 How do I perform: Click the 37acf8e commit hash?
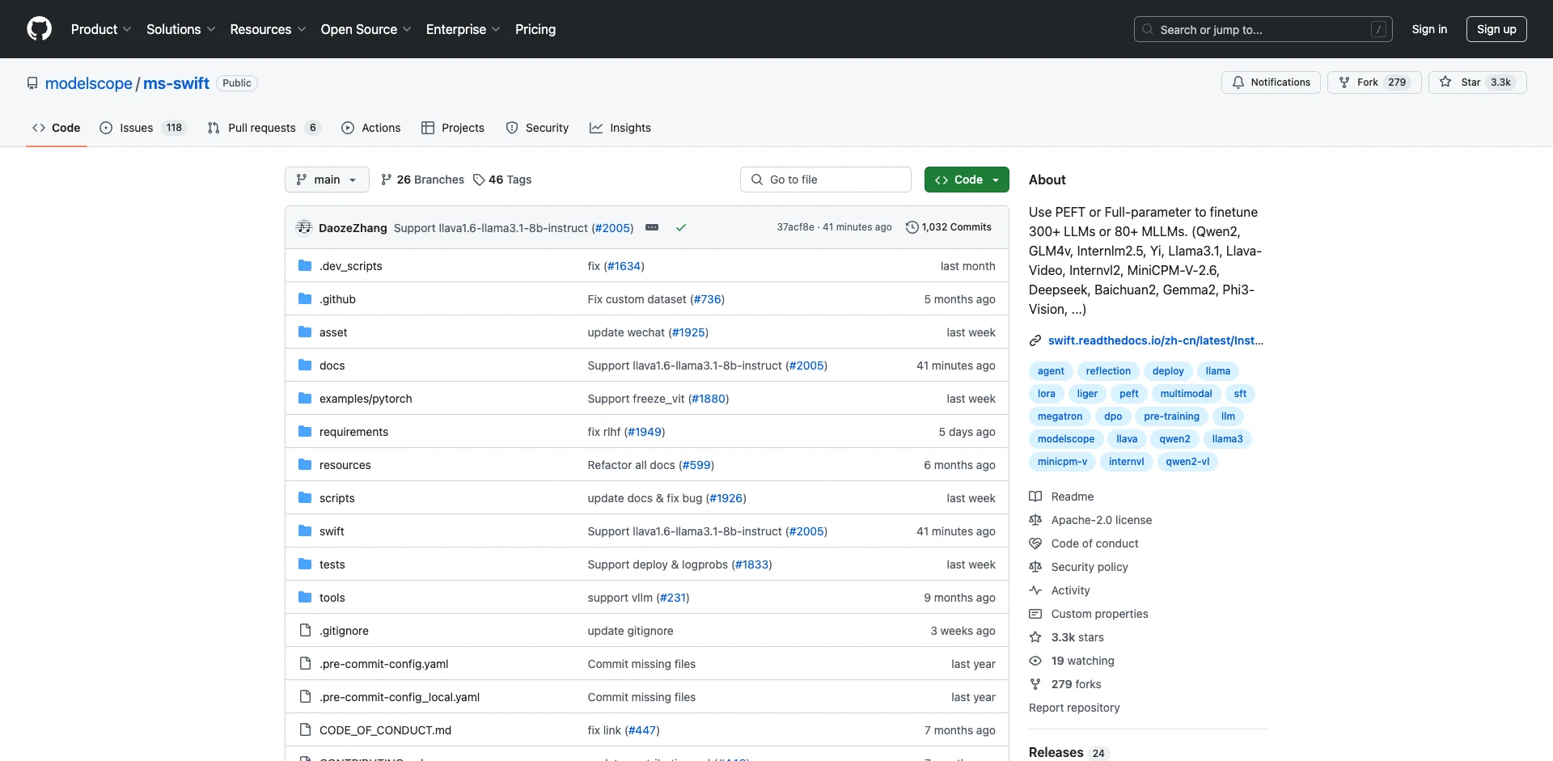[x=796, y=227]
